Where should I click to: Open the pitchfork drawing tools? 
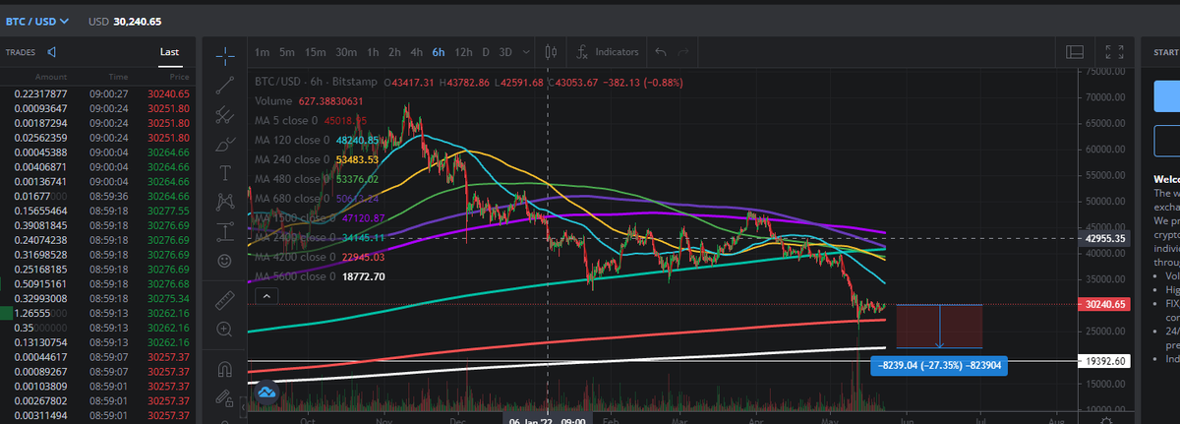tap(225, 114)
